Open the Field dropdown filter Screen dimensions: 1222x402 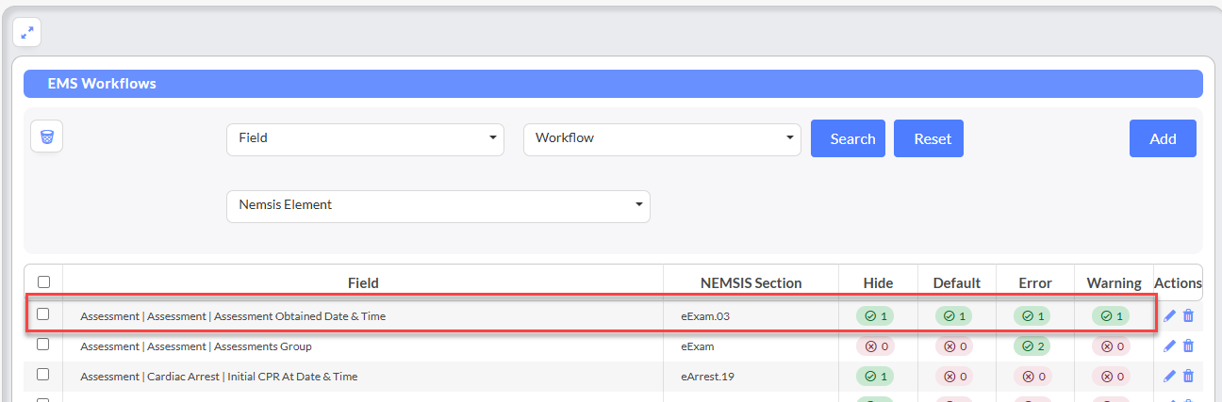365,138
